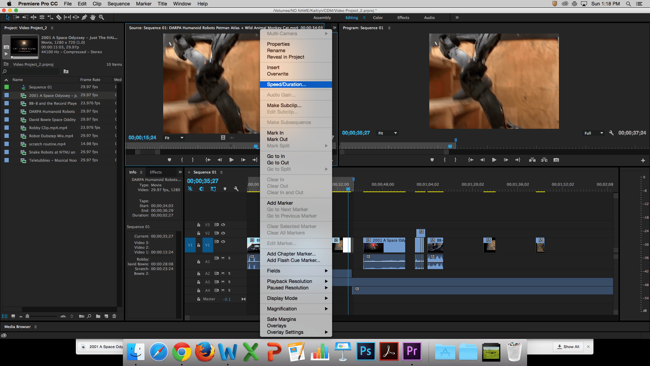Open the Program monitor Full resolution dropdown
This screenshot has height=366, width=650.
[x=593, y=133]
